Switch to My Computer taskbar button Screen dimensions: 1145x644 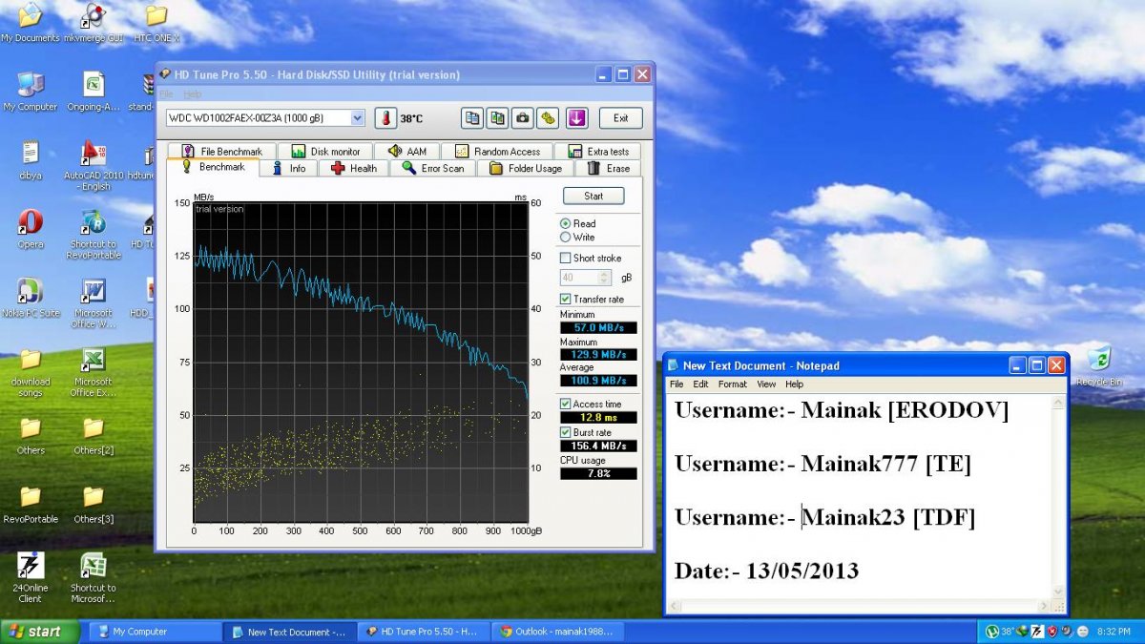[x=154, y=632]
